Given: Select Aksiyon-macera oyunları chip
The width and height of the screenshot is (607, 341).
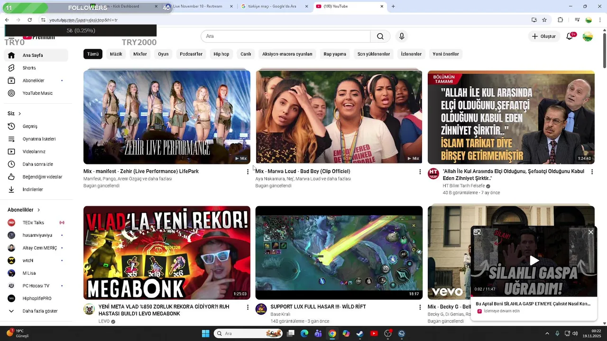Looking at the screenshot, I should coord(287,54).
